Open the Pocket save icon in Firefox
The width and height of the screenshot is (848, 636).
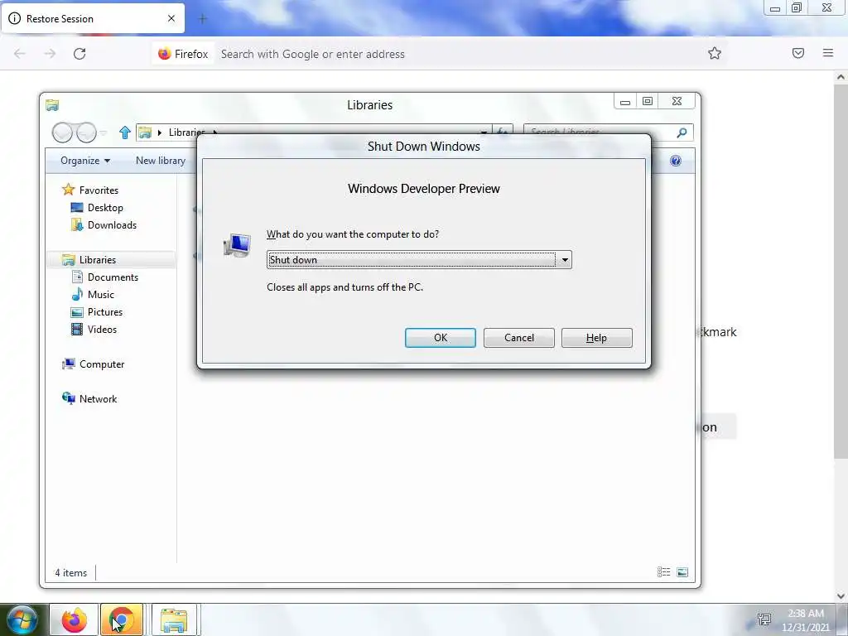pos(798,53)
